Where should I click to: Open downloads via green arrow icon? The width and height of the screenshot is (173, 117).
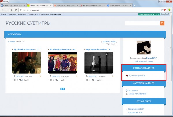[x=170, y=10]
